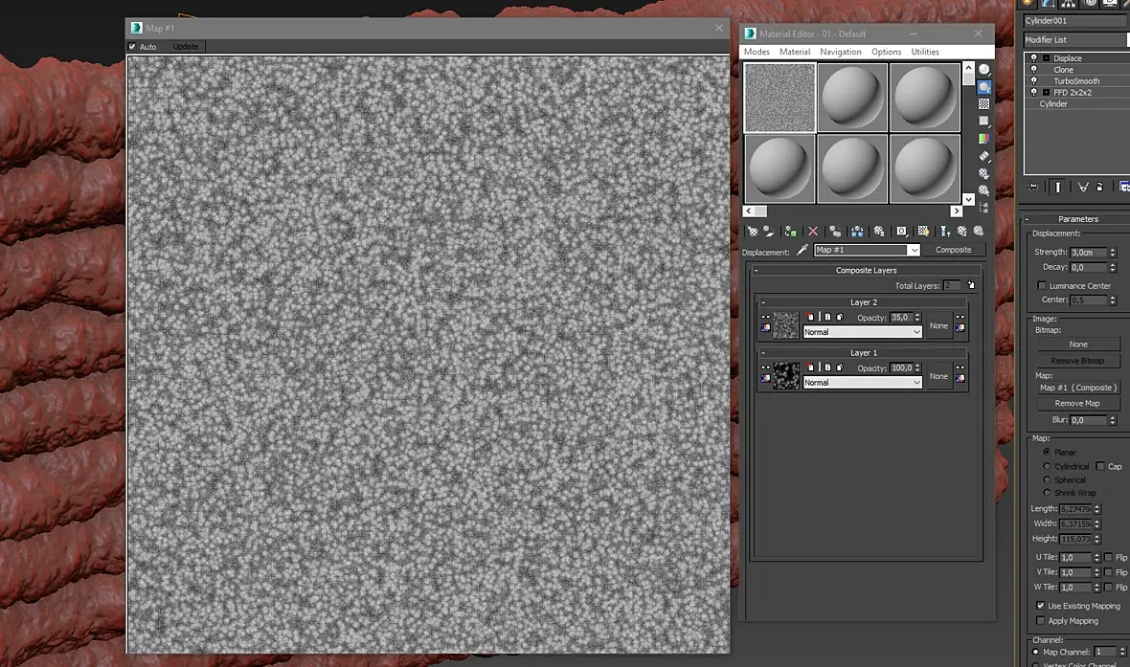Click the Video Color Check icon
Viewport: 1130px width, 667px height.
coord(983,139)
